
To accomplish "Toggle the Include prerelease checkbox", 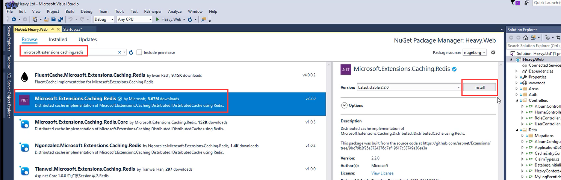I will click(x=139, y=52).
